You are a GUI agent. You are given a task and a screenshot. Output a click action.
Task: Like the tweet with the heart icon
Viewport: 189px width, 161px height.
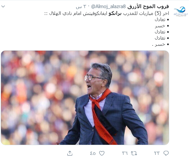click(x=102, y=153)
